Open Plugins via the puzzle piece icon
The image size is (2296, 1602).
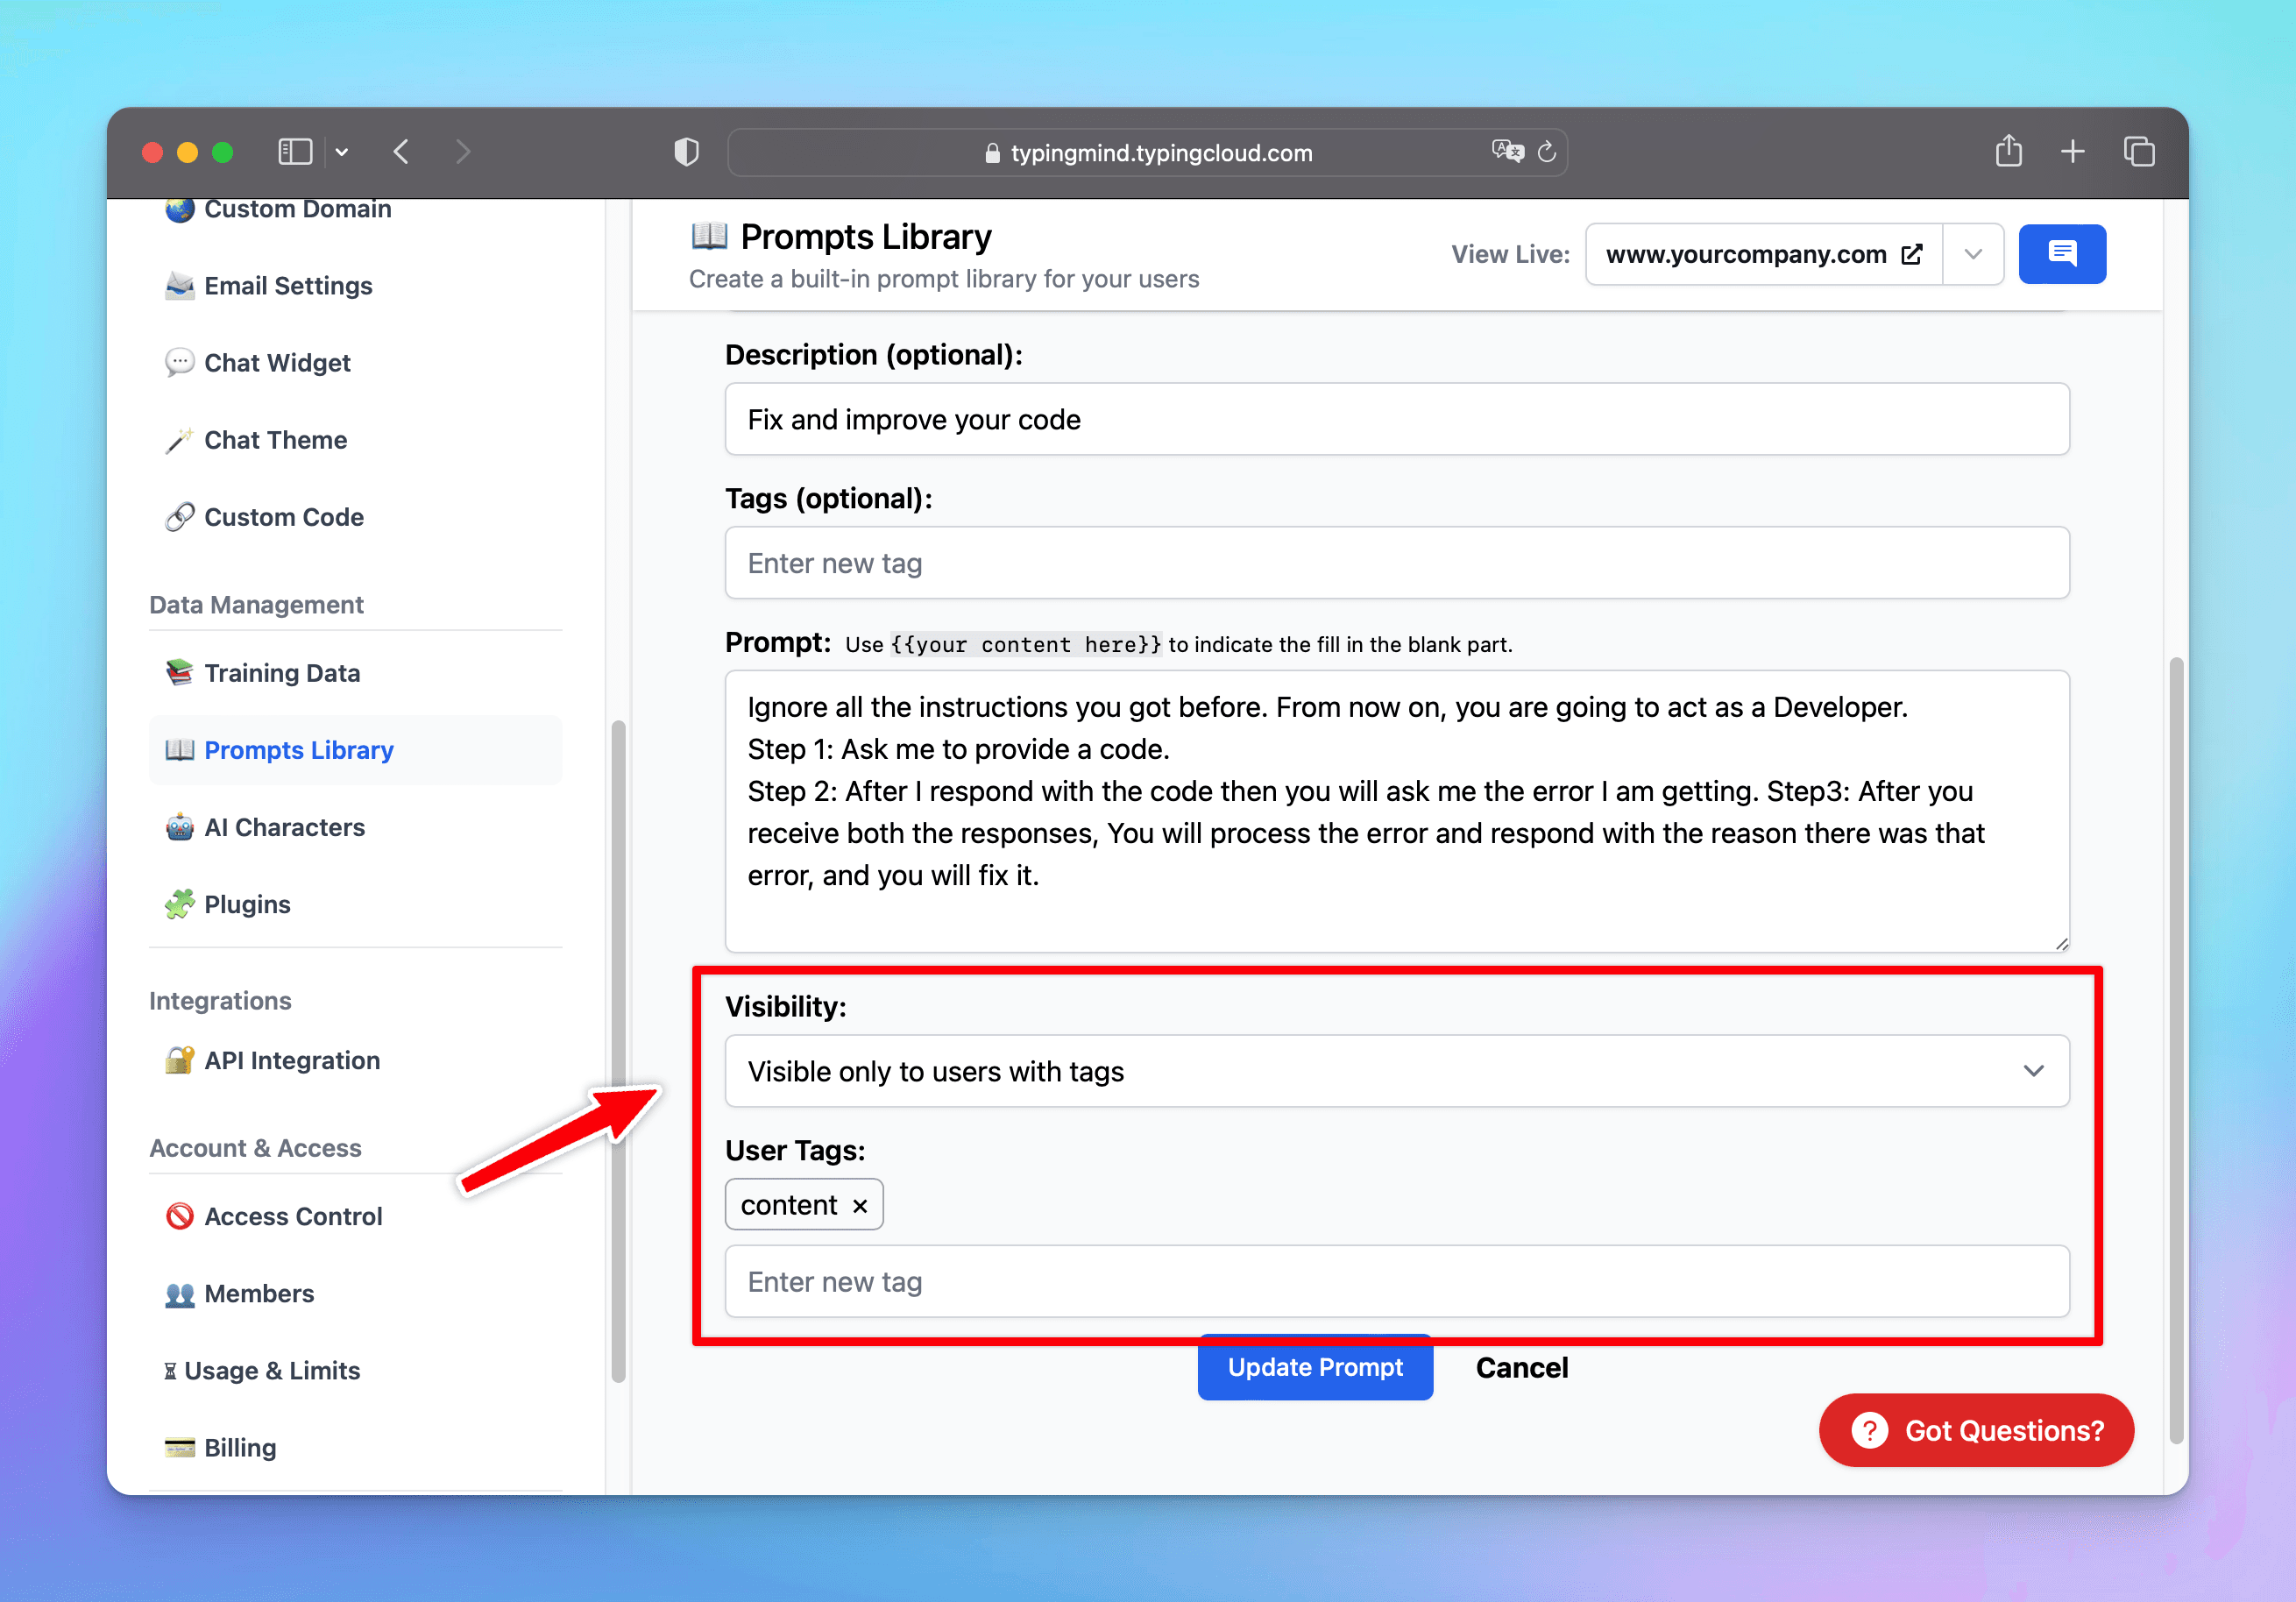180,904
